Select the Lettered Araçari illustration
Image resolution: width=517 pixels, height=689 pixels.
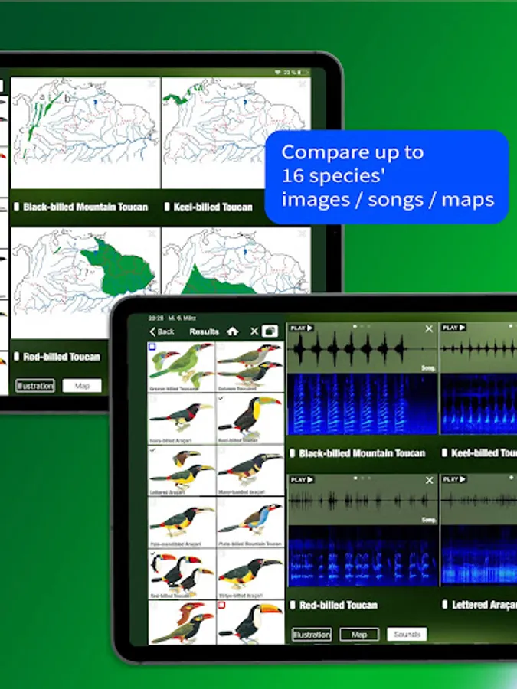(181, 471)
